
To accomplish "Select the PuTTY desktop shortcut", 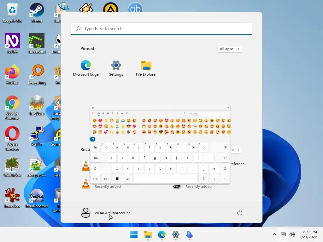I will 37,136.
